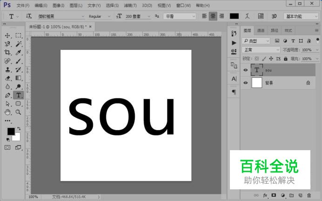Open the extra tools ellipsis

7,121
